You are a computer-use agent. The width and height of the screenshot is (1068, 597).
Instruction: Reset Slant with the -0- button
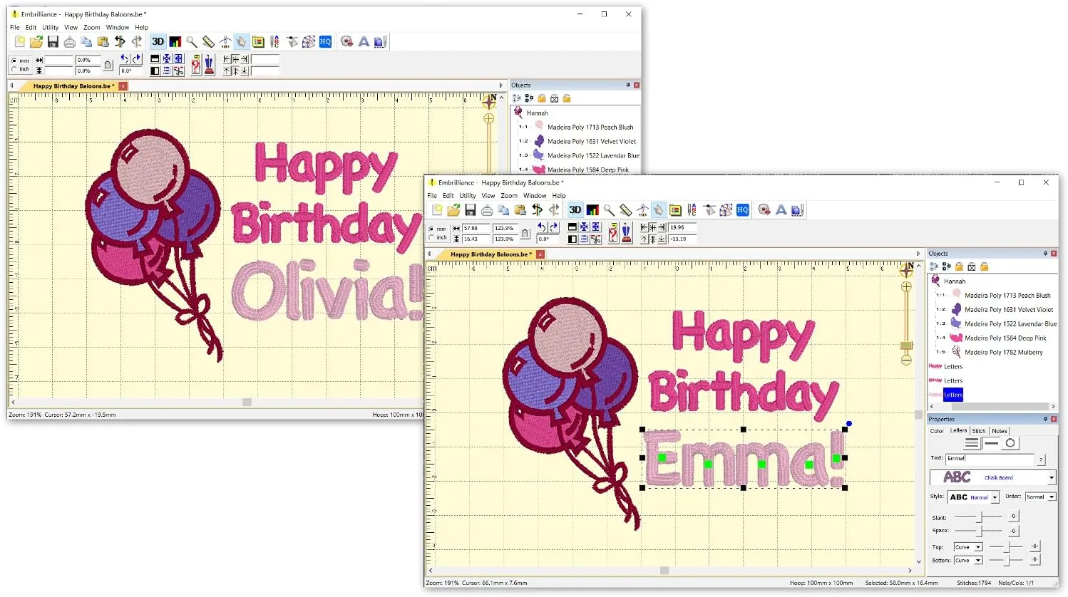(1013, 516)
